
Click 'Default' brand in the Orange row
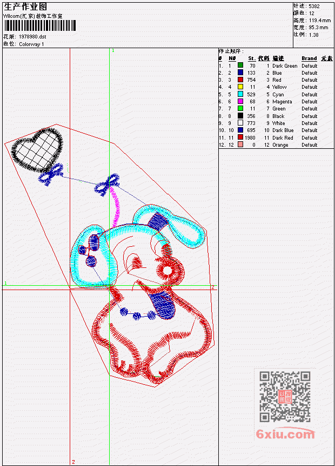click(x=309, y=145)
